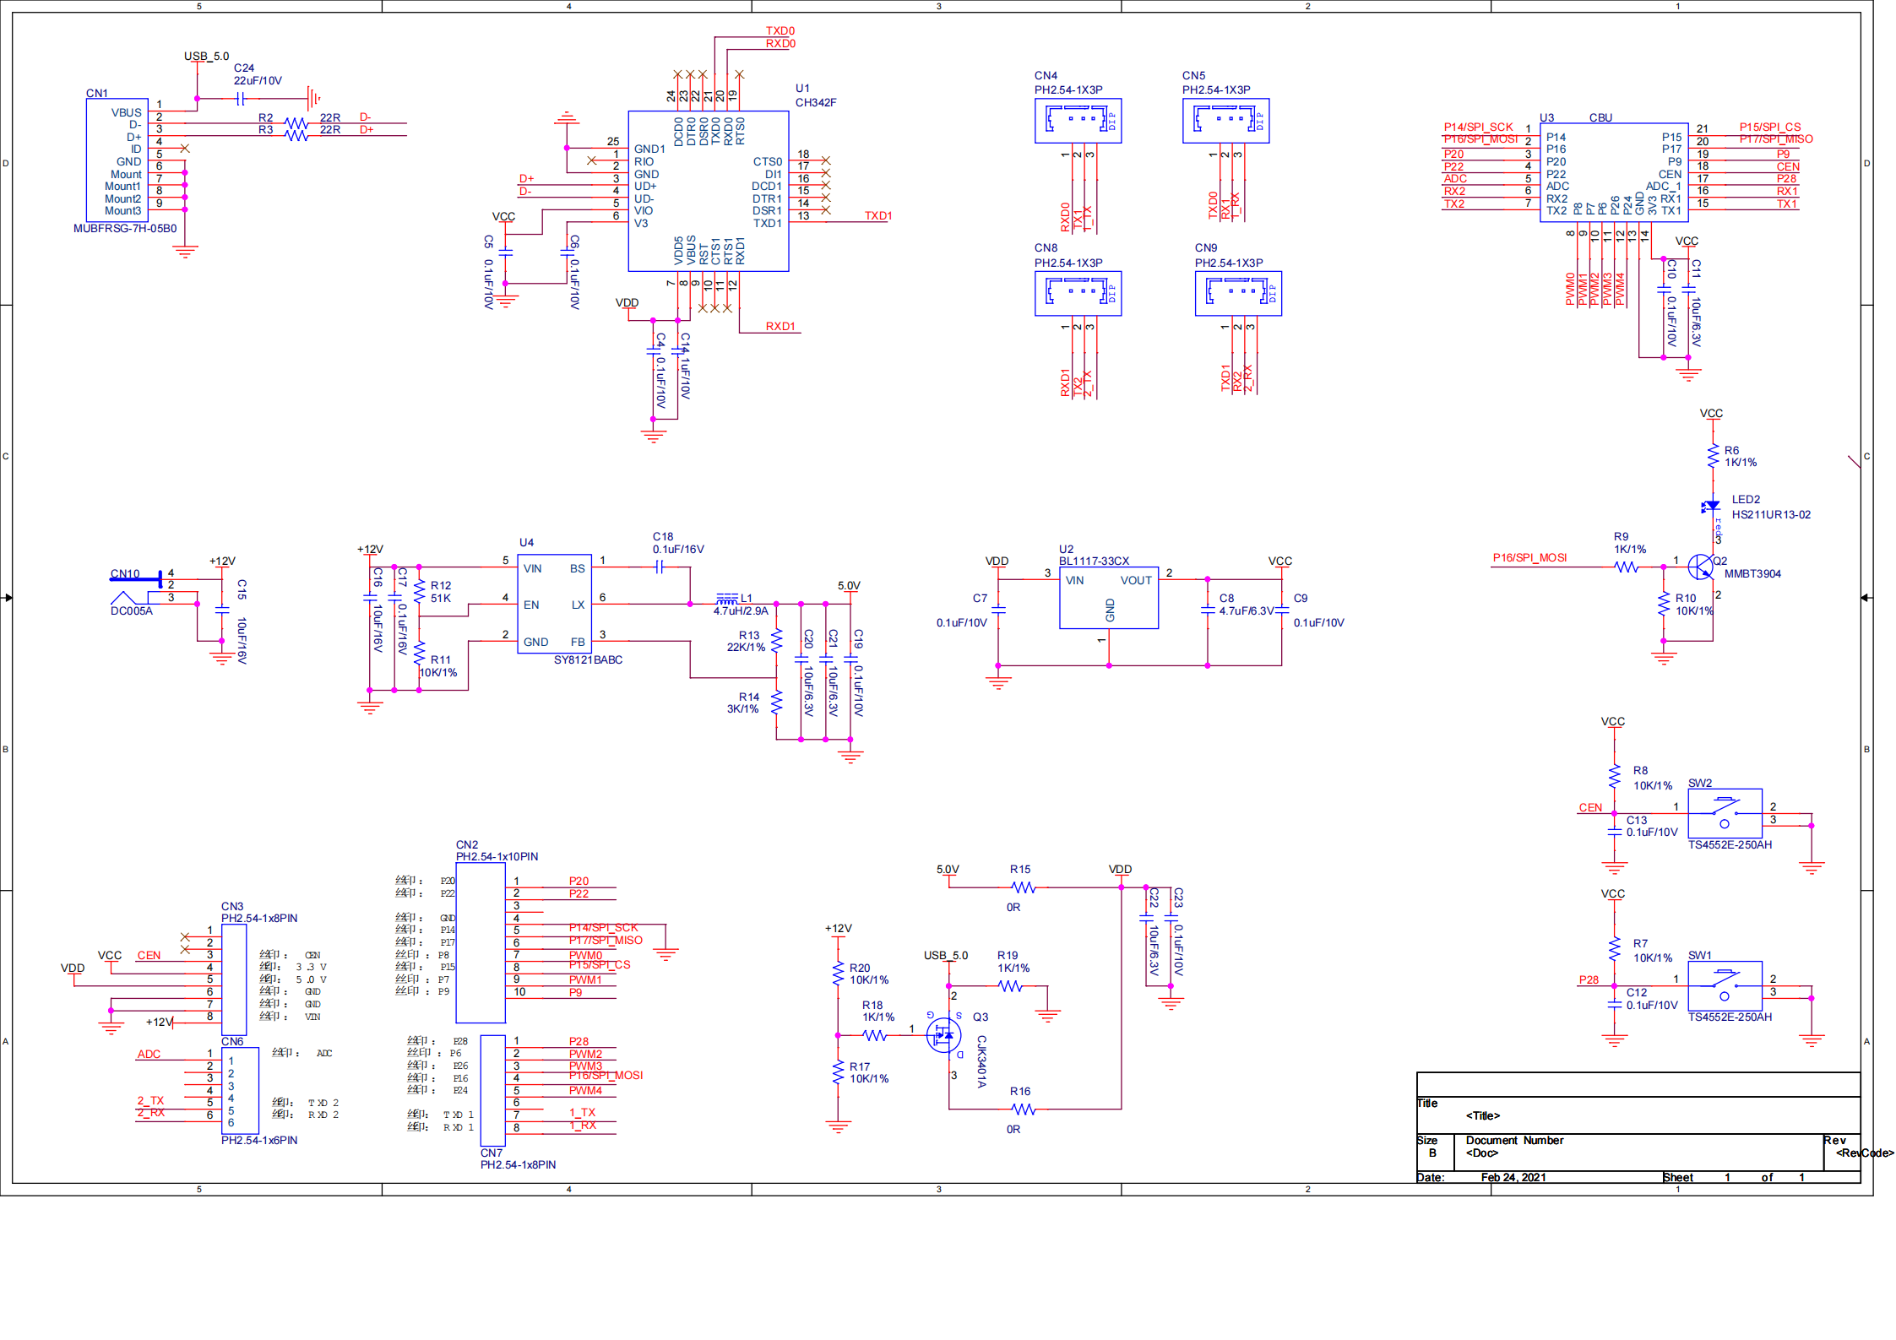Click the 22uF/10V capacitor value
Viewport: 1896px width, 1340px height.
[x=258, y=81]
